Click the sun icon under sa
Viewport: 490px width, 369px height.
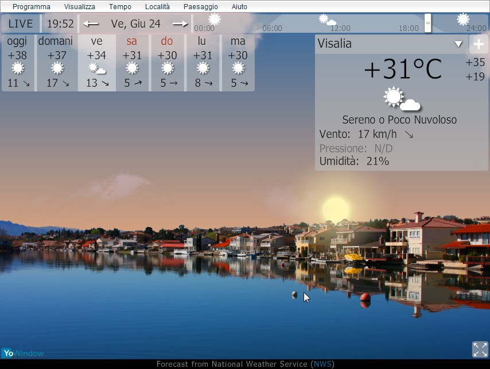(132, 68)
